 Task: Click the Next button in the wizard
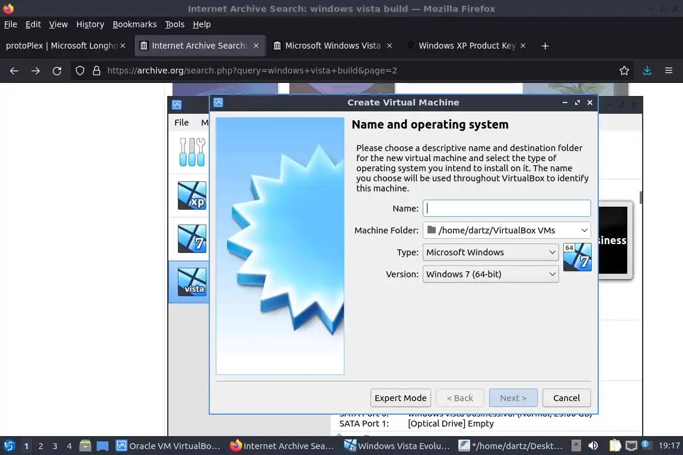[x=513, y=398]
